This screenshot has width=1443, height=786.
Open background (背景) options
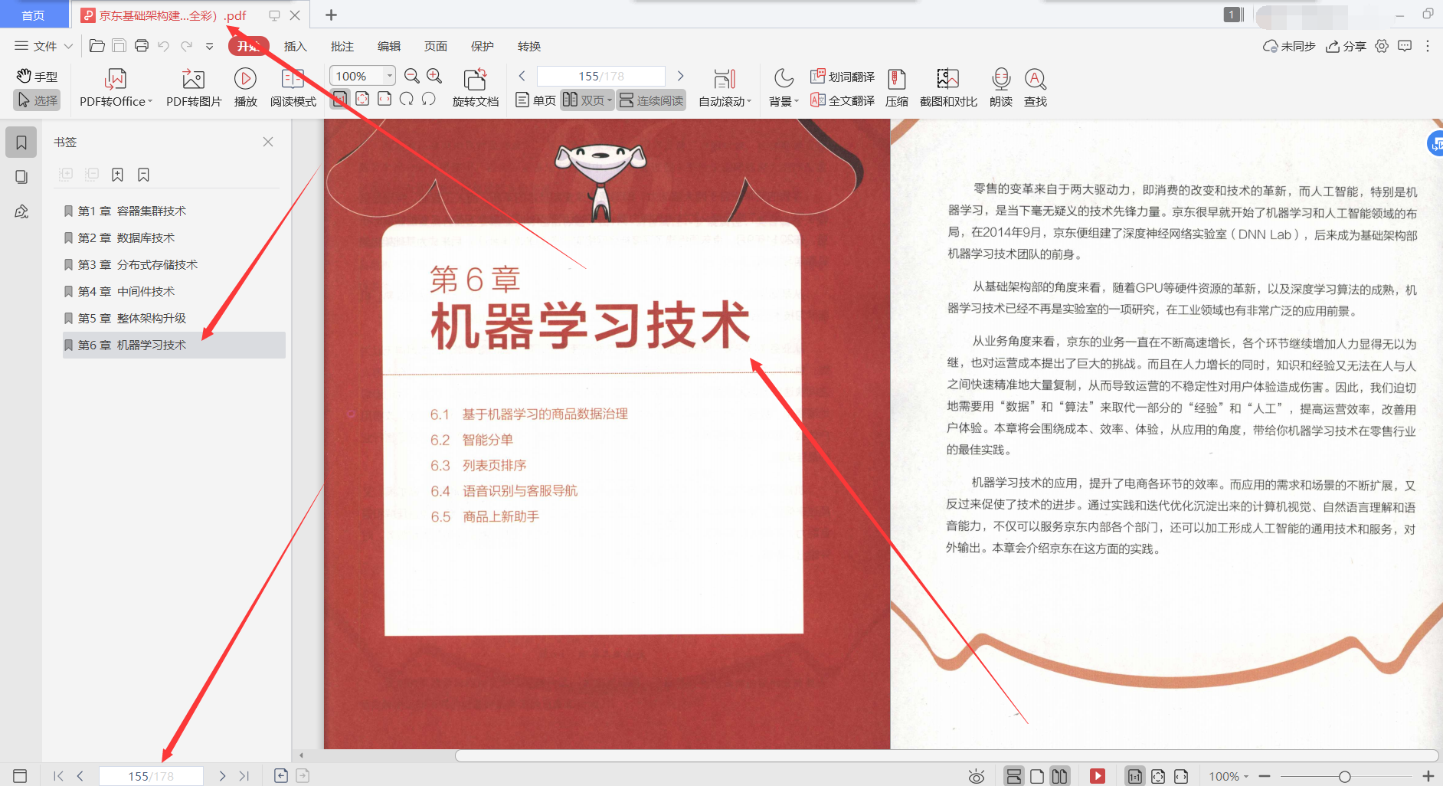point(784,88)
